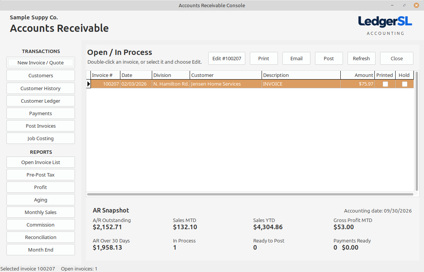Viewport: 424px width, 272px height.
Task: Open Customer Ledger
Action: 41,101
